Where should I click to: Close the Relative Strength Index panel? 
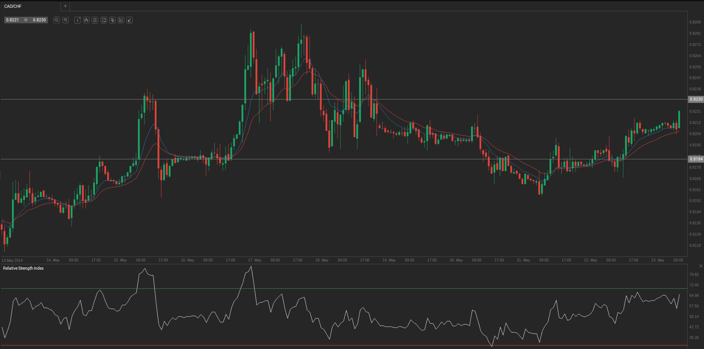pyautogui.click(x=701, y=266)
